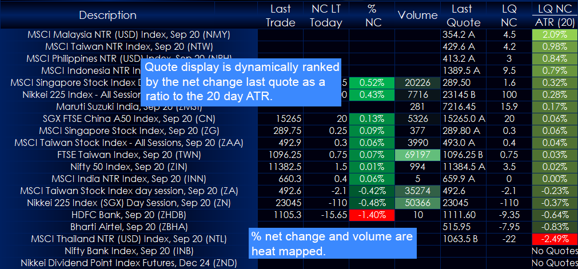Screen dimensions: 578x269
Task: Click ATR cell showing -0.83%
Action: click(555, 227)
